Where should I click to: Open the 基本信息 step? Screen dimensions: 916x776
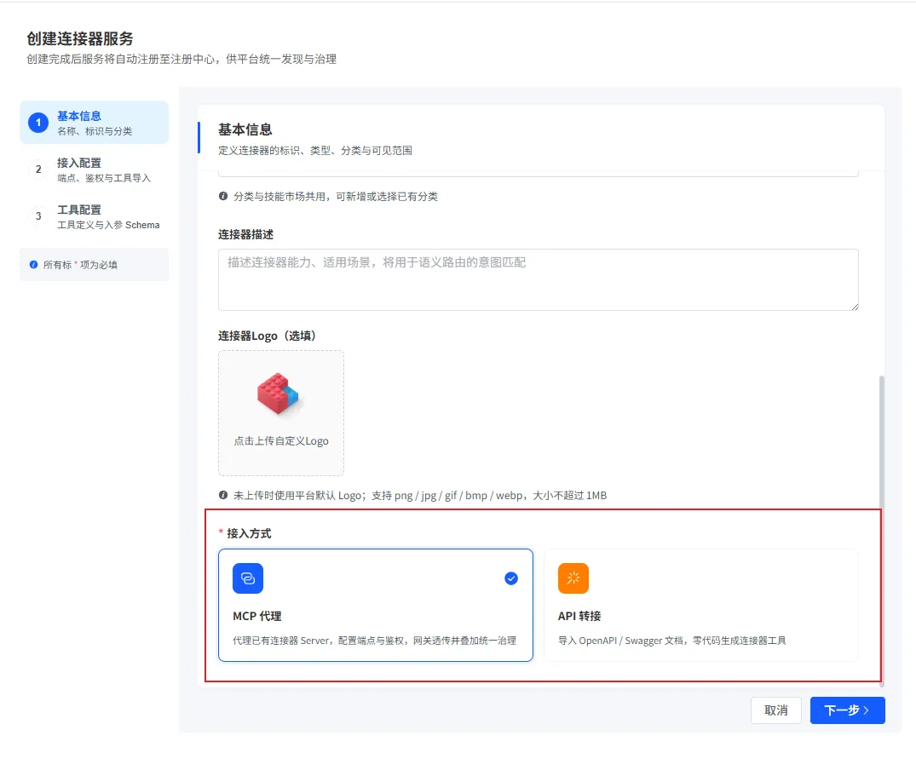coord(94,122)
